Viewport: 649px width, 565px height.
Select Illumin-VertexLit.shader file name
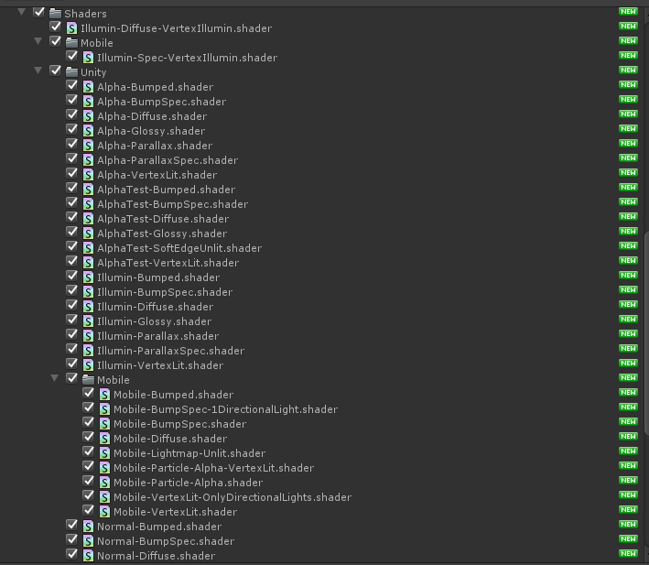(160, 365)
